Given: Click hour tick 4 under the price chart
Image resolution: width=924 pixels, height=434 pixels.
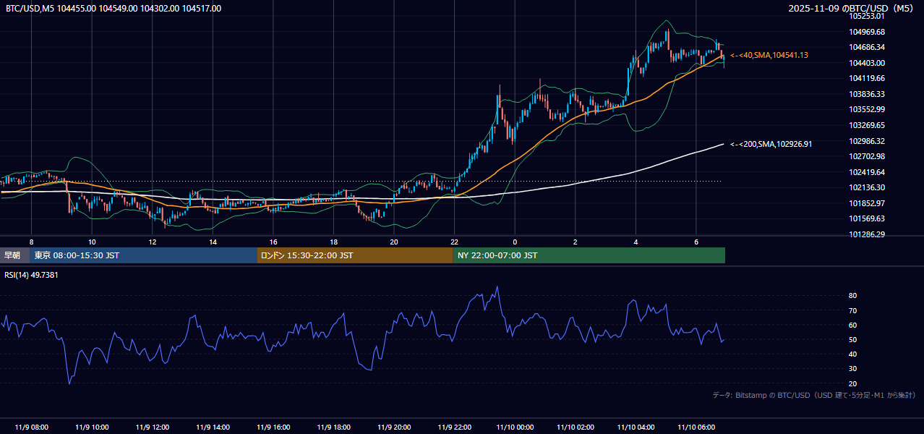Looking at the screenshot, I should [x=636, y=242].
